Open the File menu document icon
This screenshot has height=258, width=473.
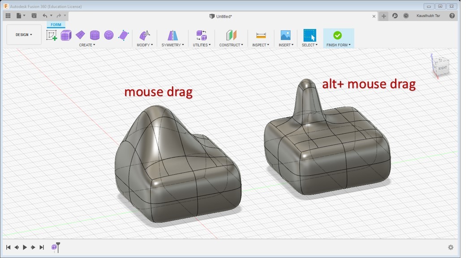tap(19, 16)
